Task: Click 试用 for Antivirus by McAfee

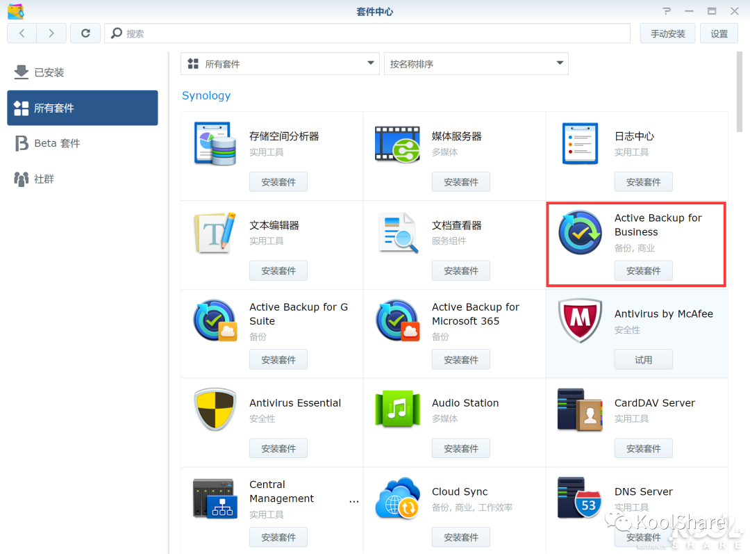Action: 643,359
